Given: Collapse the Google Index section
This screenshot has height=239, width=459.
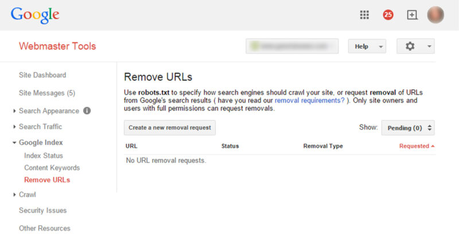Looking at the screenshot, I should [x=40, y=143].
